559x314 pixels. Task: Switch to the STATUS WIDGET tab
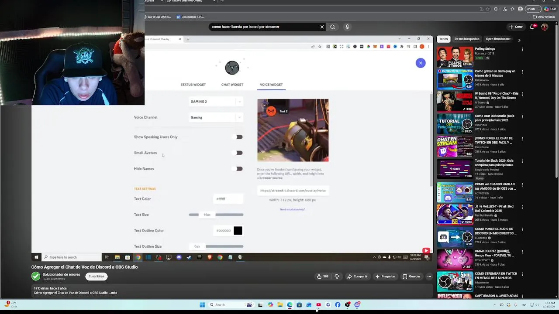tap(193, 85)
